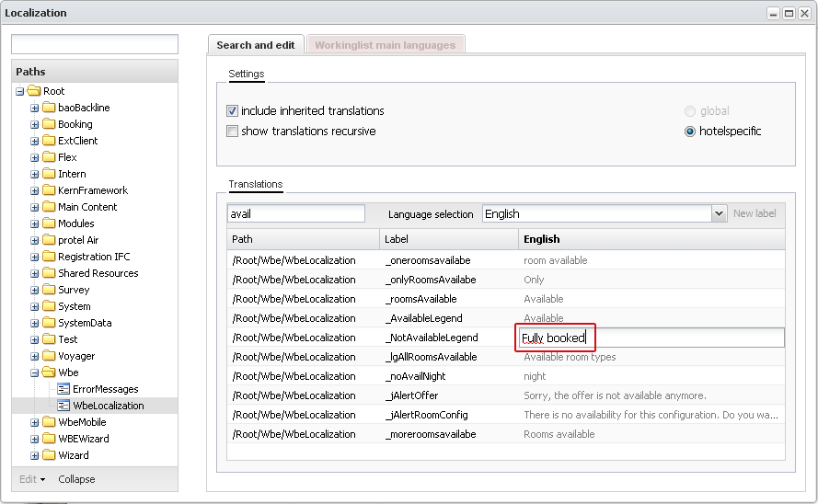Select the hotelspecific radio button

690,132
